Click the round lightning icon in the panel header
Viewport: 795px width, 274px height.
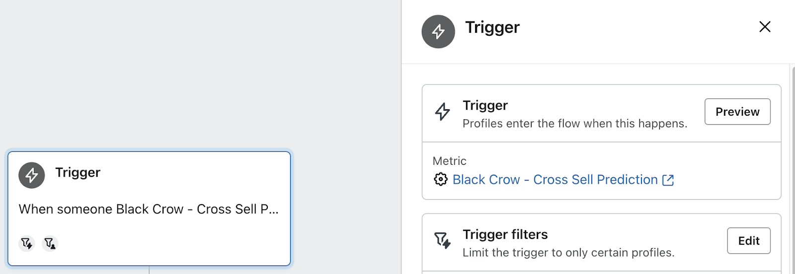point(438,32)
